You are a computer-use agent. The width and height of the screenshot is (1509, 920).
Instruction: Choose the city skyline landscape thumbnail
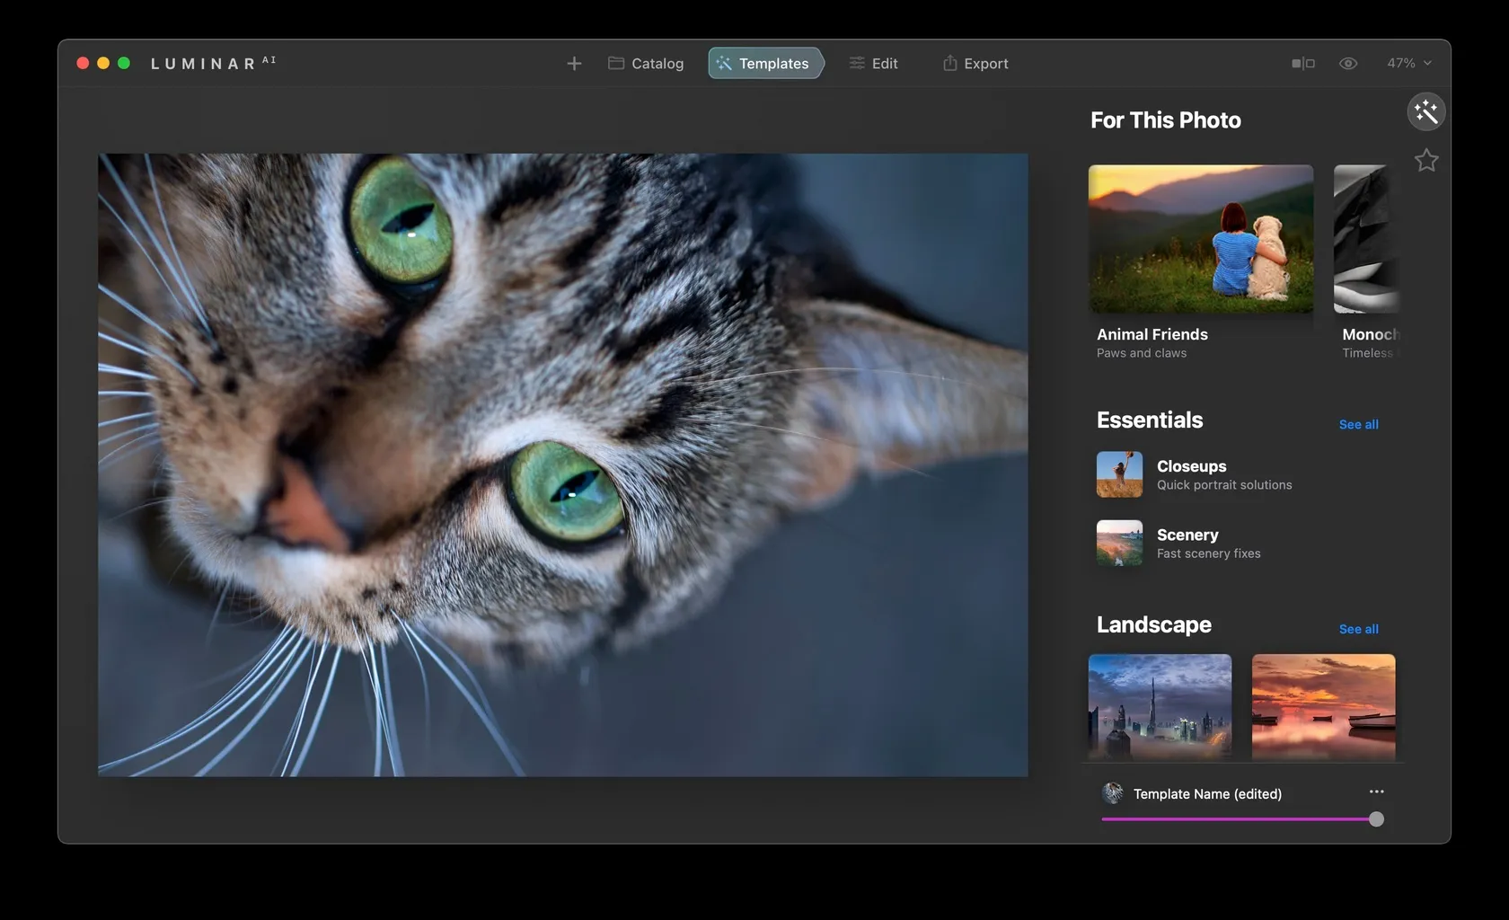tap(1160, 706)
